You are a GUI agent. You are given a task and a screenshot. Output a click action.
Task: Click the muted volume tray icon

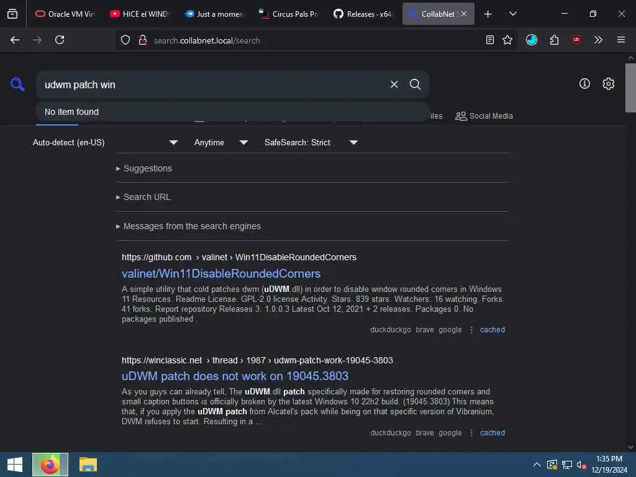tap(581, 465)
